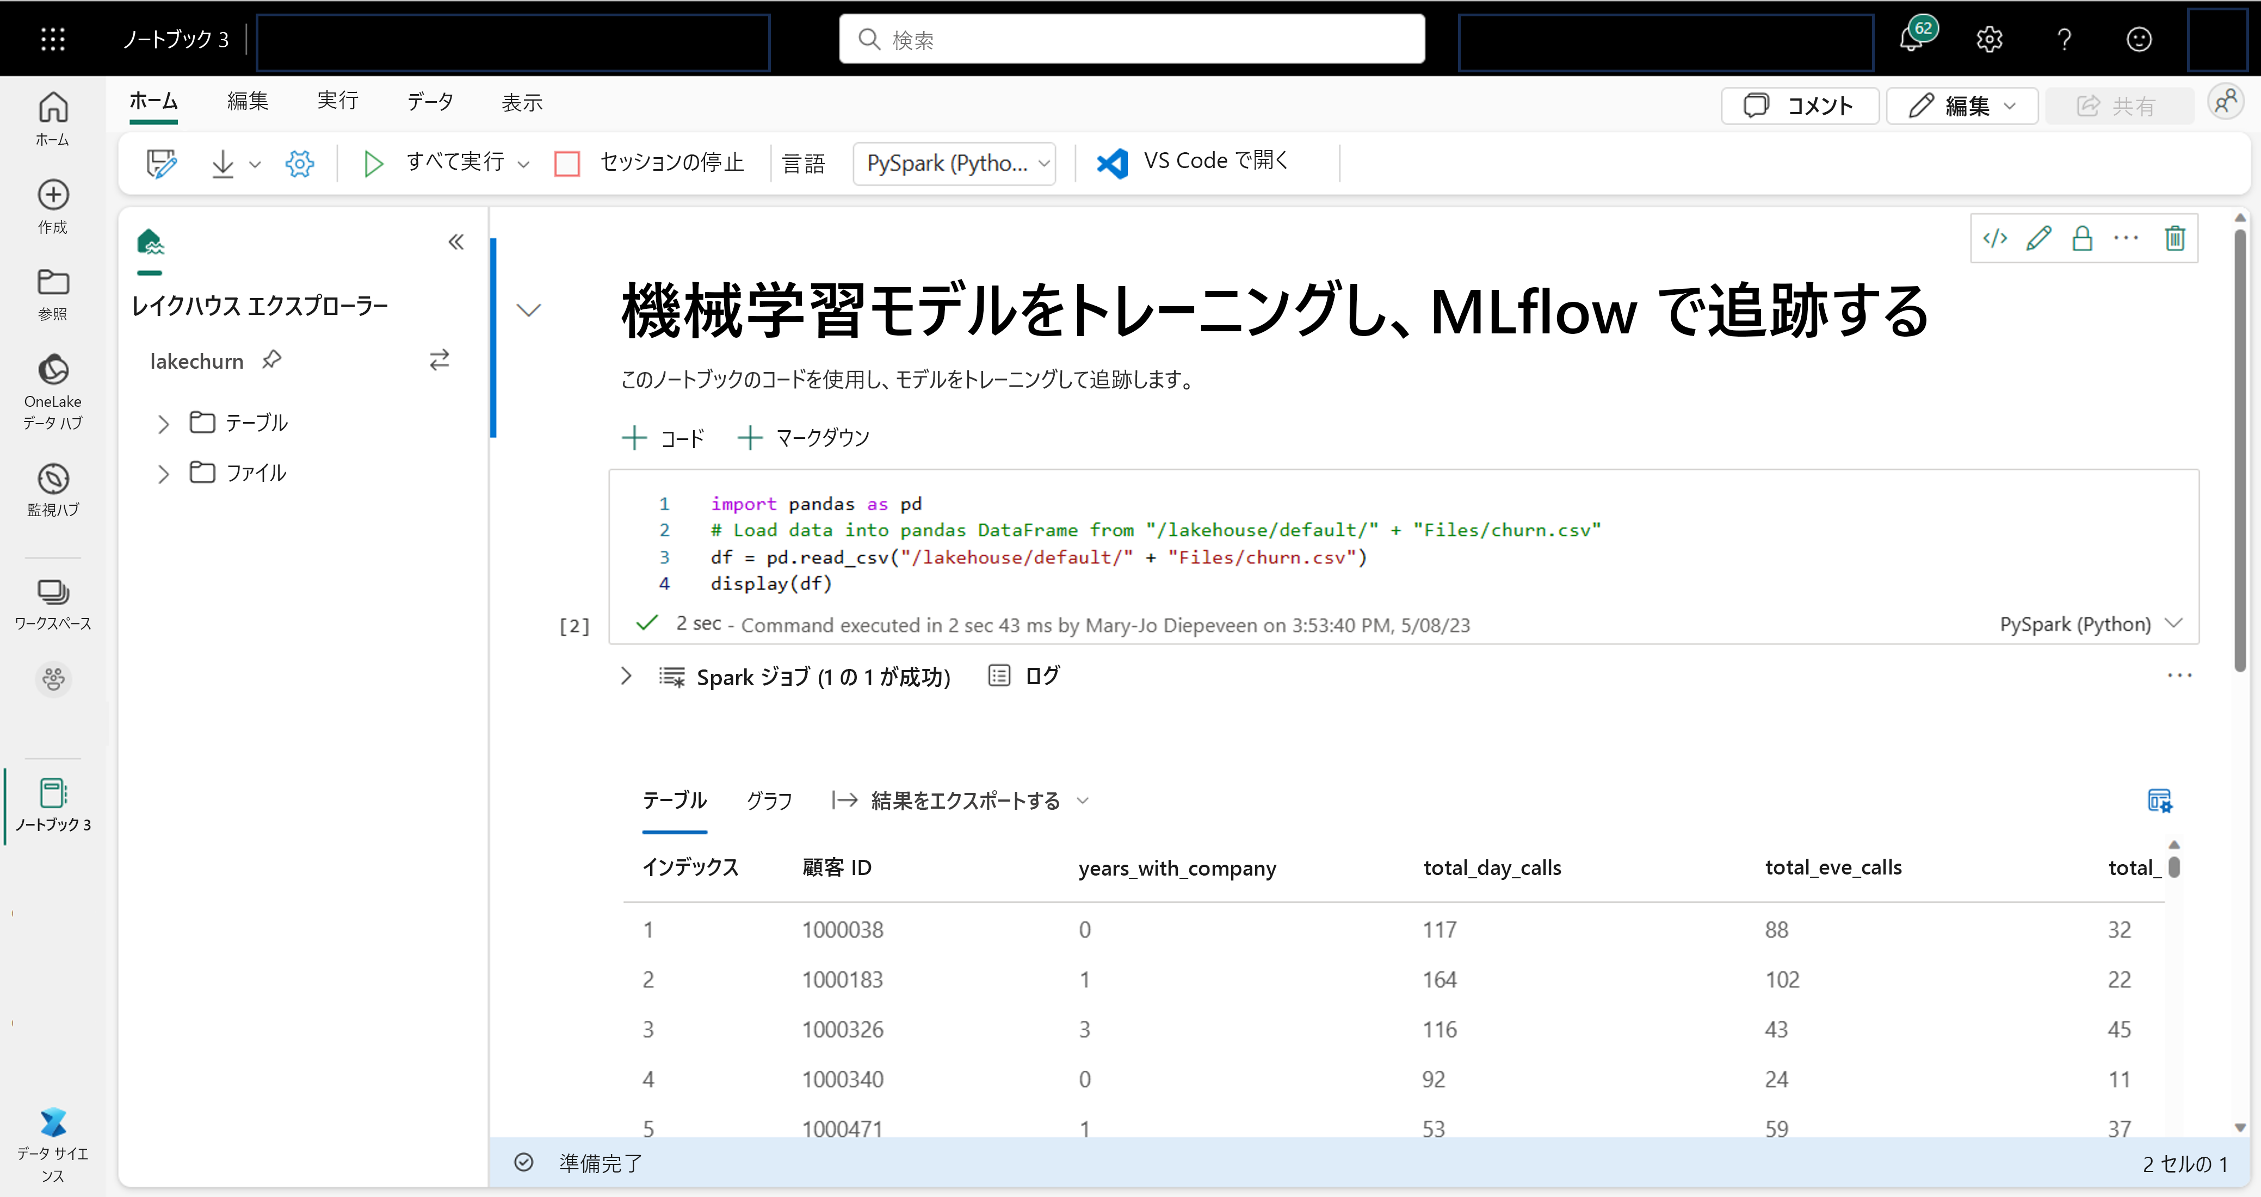The image size is (2261, 1197).
Task: Click the 検索 search field
Action: [1132, 40]
